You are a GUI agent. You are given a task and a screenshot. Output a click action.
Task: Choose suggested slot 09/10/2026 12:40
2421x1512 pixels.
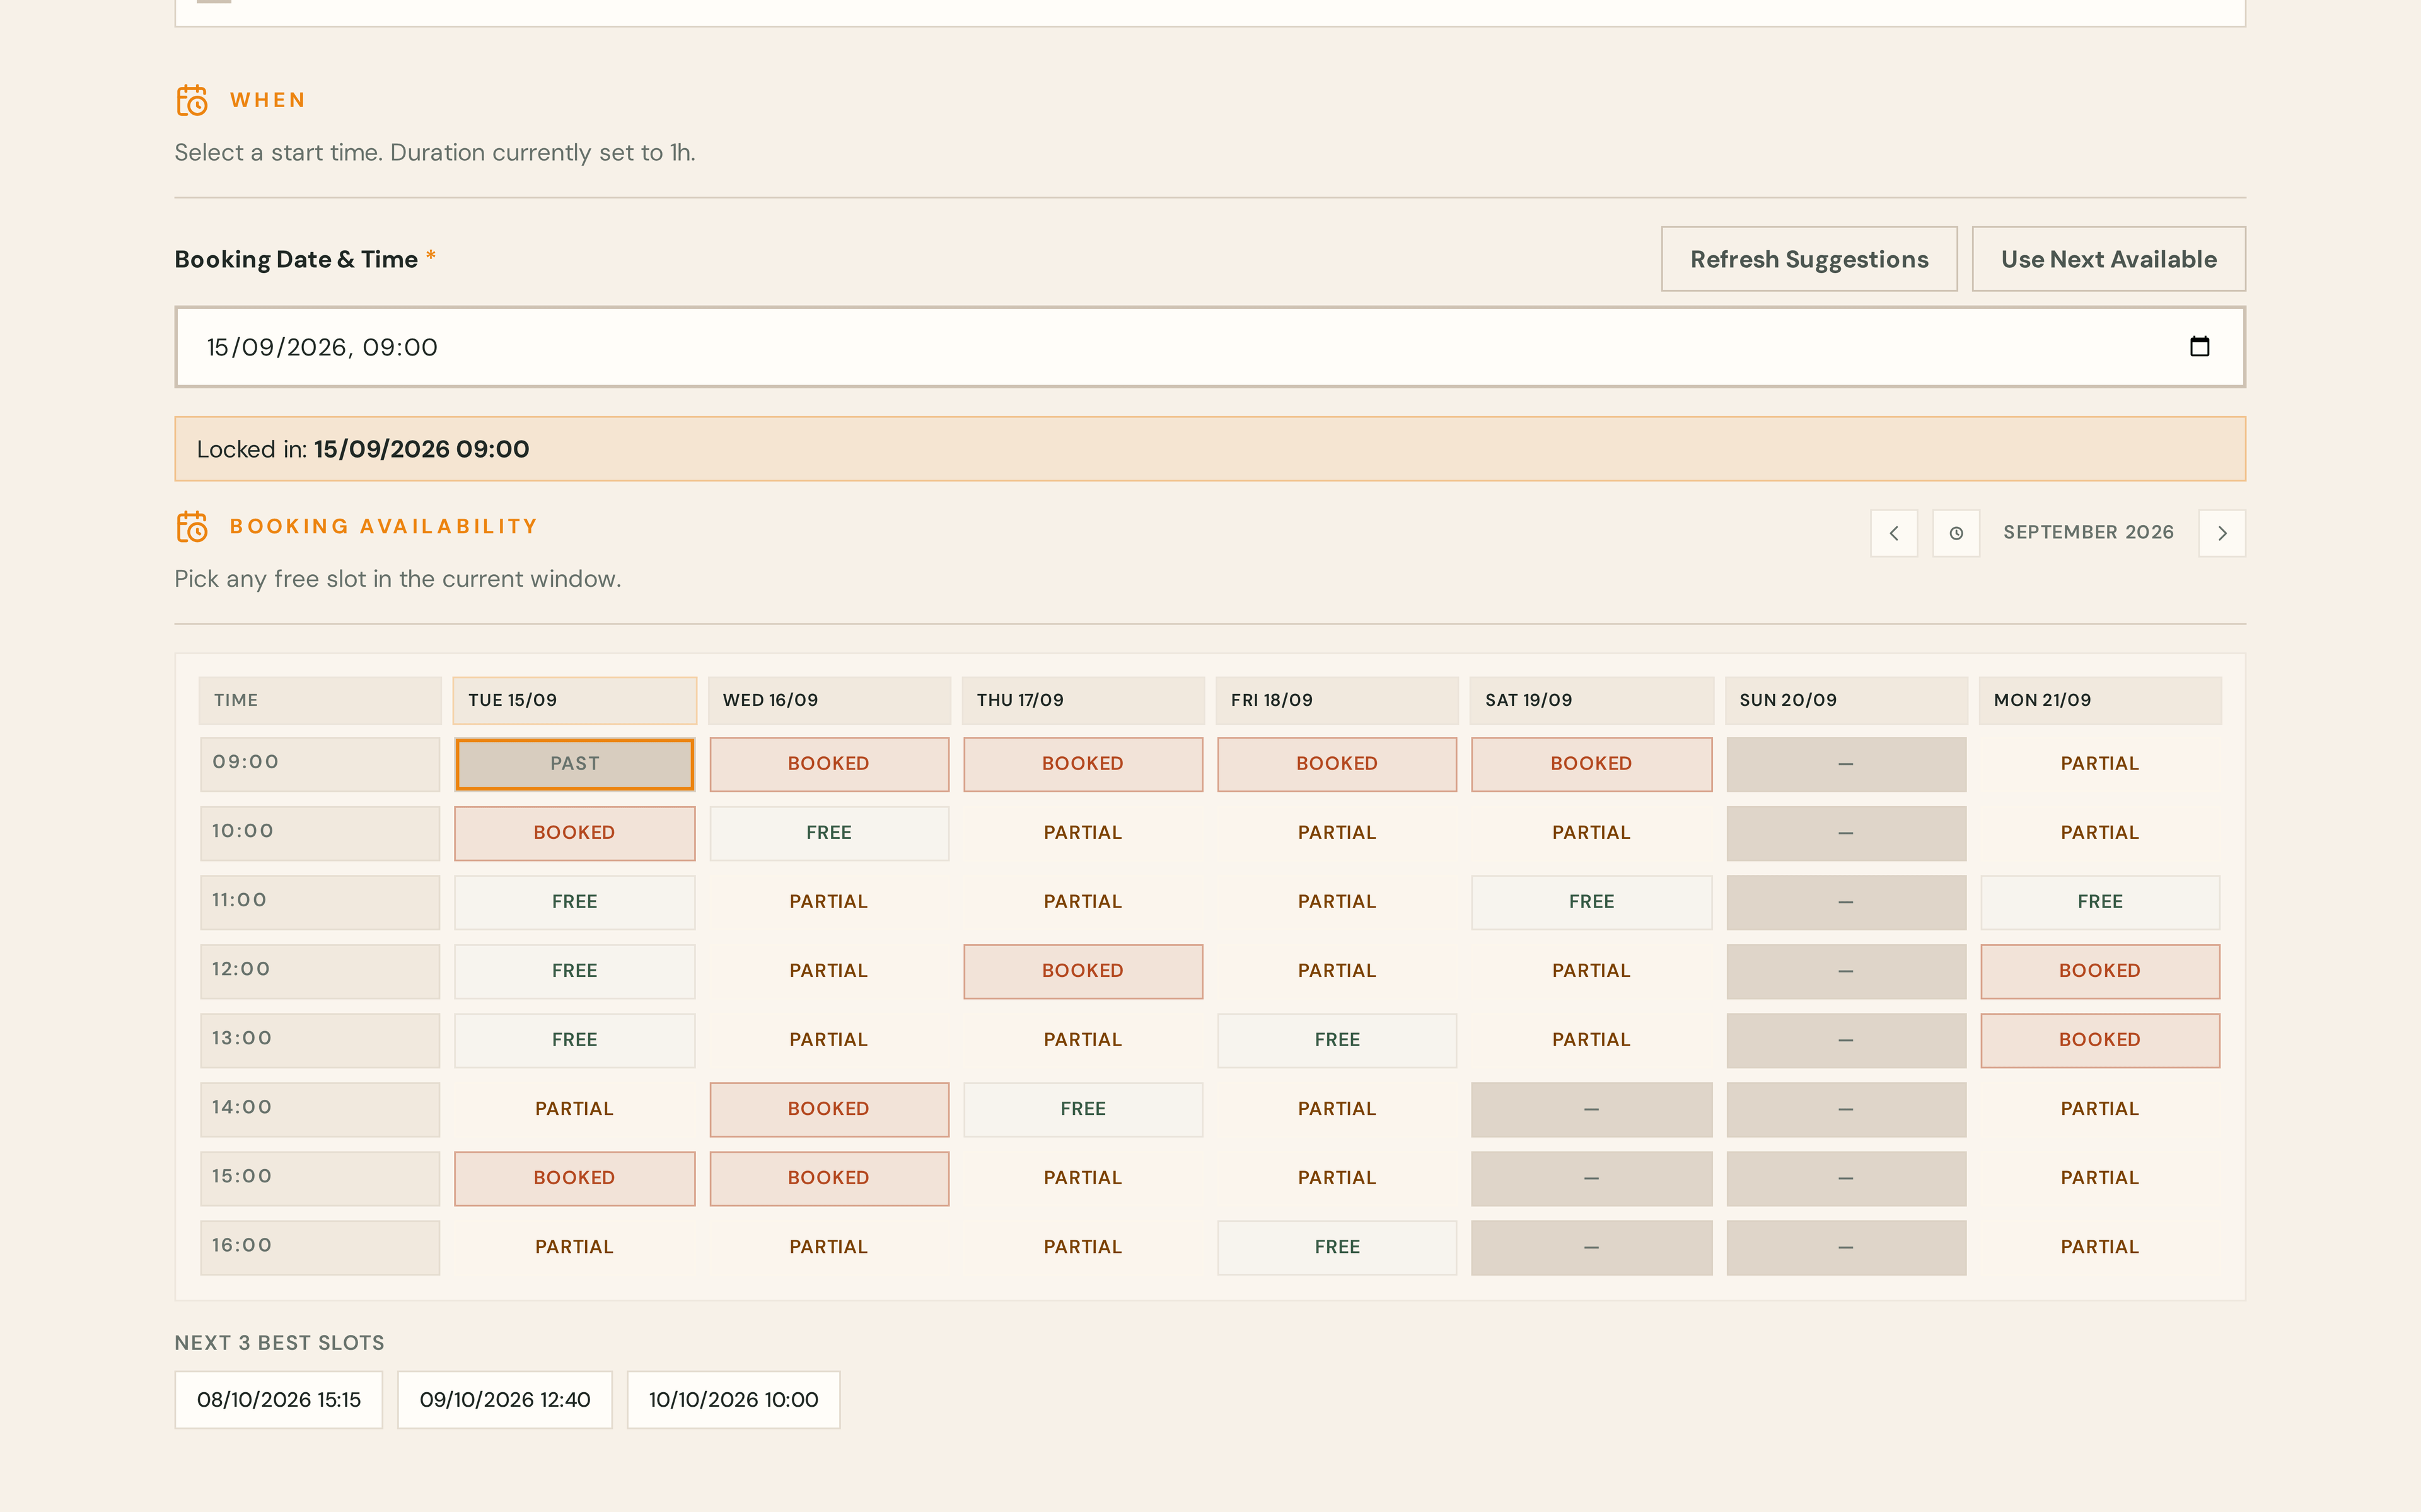pyautogui.click(x=505, y=1400)
